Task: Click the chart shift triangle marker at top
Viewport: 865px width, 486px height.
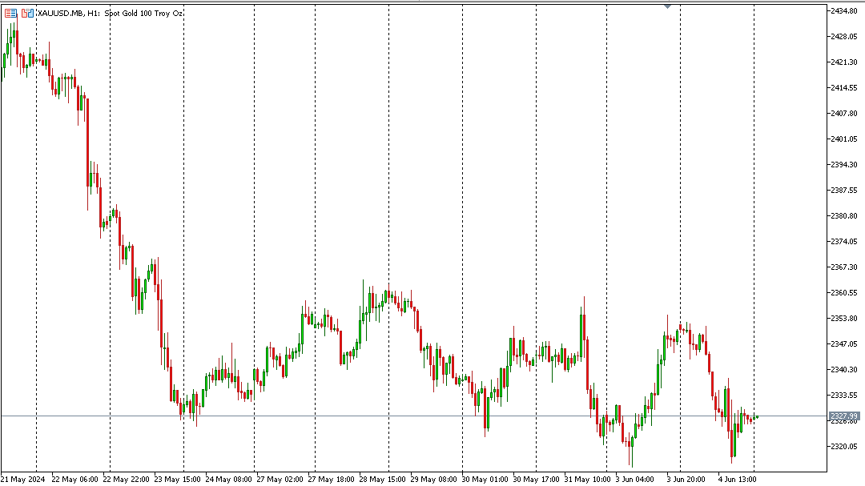Action: coord(667,6)
